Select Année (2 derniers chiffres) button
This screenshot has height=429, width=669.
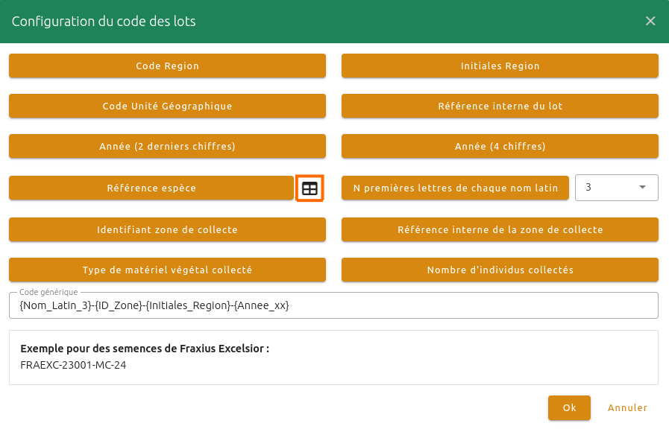click(x=167, y=146)
